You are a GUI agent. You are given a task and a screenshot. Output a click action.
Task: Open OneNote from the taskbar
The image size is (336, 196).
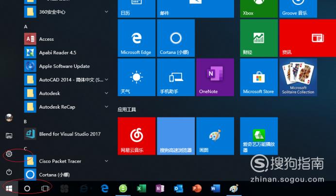[159, 189]
